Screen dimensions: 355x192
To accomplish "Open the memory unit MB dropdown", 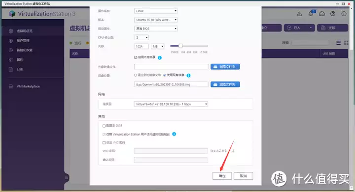I will (x=157, y=47).
